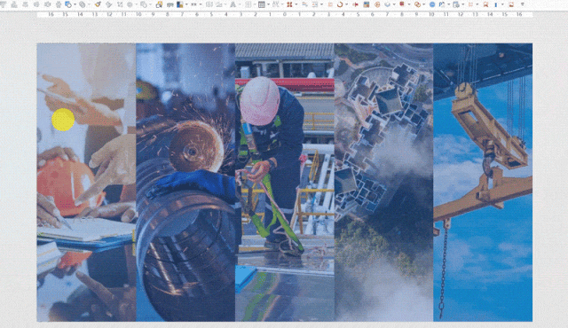Expand the arrow beside the letter A icon
This screenshot has width=568, height=328.
tap(240, 4)
